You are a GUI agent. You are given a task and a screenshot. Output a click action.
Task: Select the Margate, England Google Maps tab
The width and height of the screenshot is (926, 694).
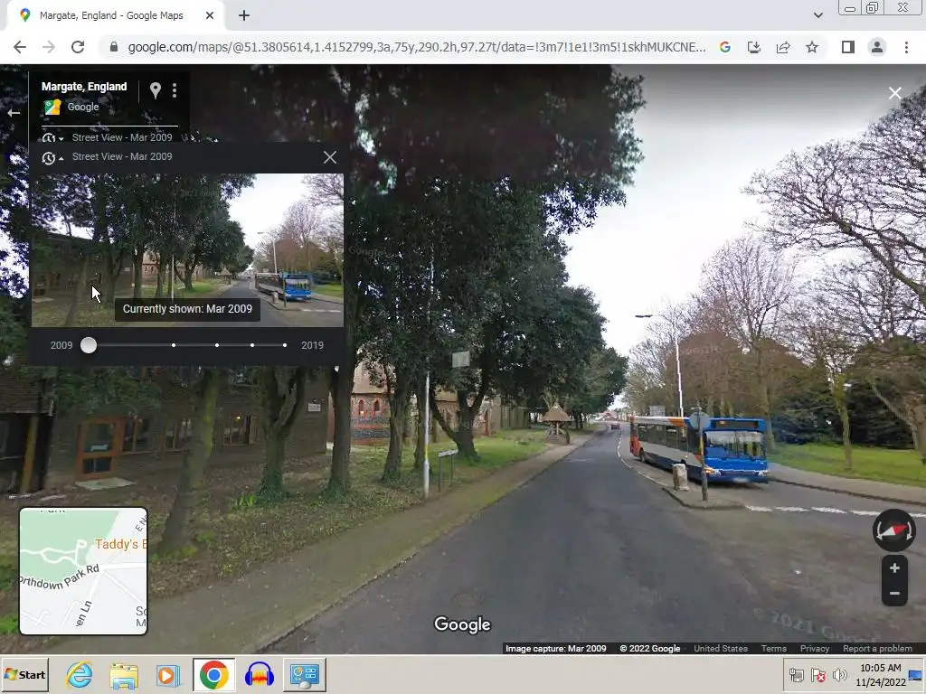tap(111, 15)
